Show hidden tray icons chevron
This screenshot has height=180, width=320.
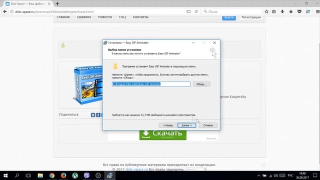[258, 175]
